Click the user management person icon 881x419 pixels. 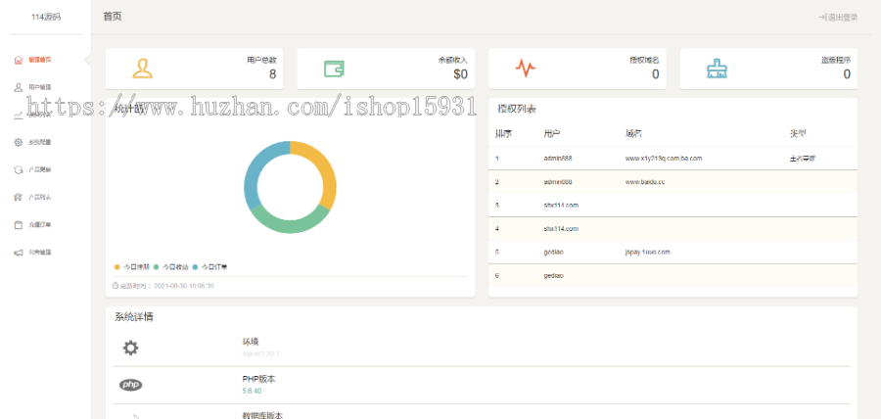[x=18, y=87]
